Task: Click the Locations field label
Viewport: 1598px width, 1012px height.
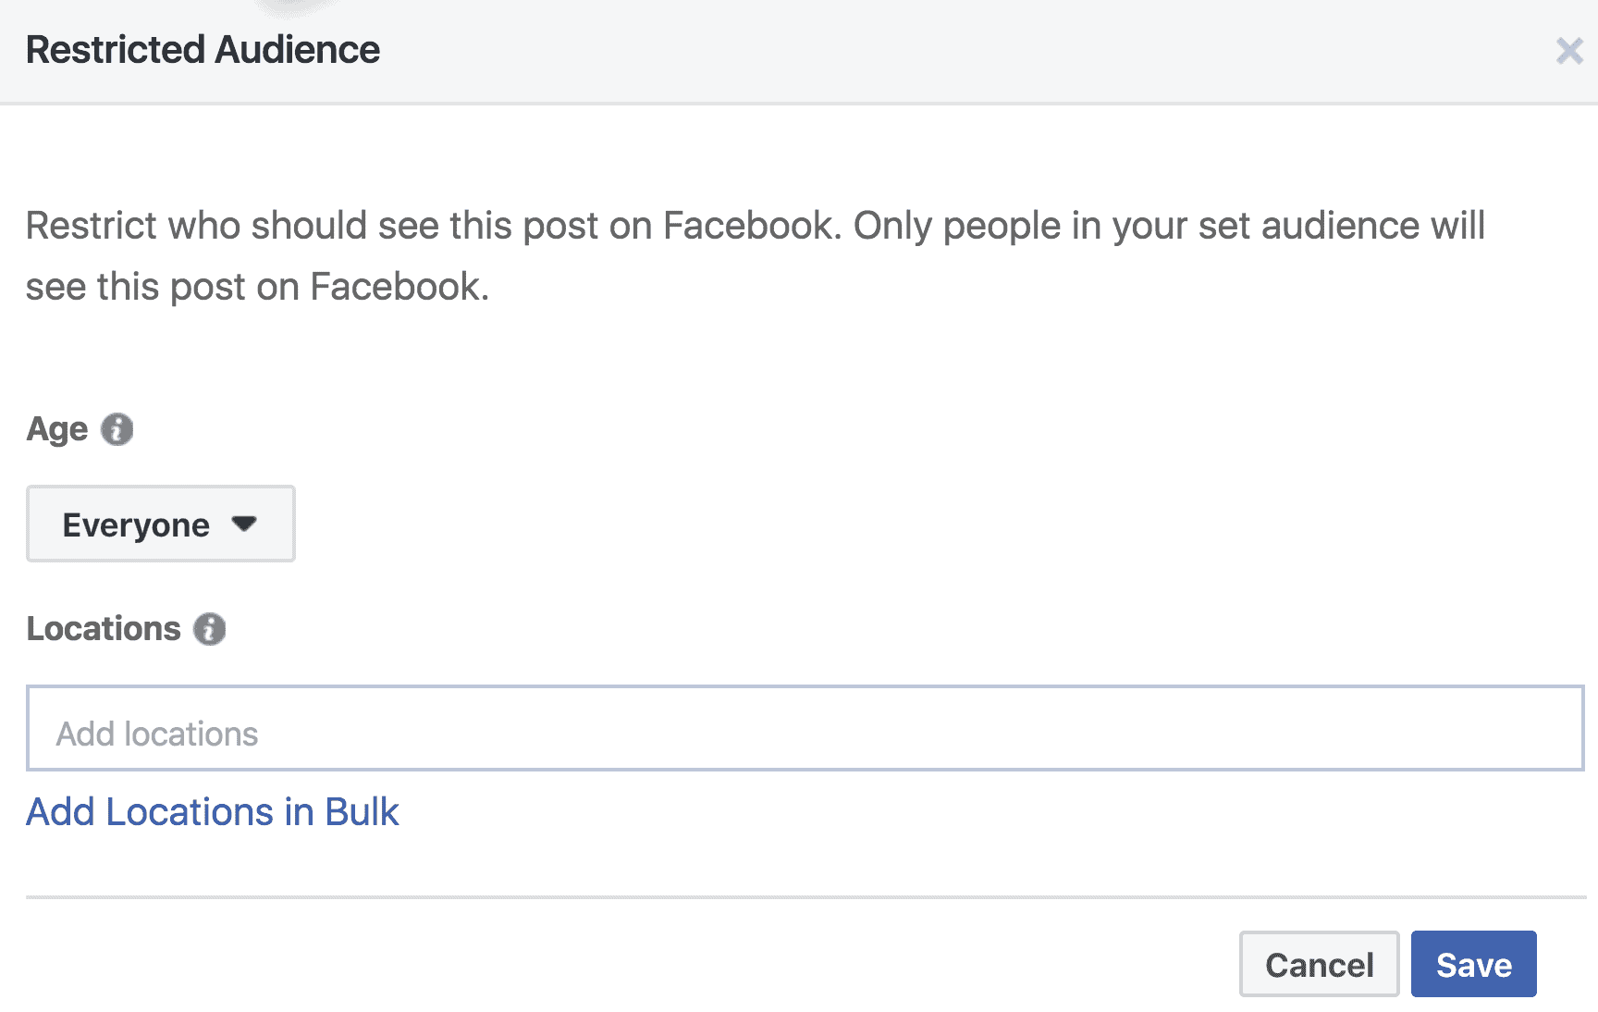Action: (x=104, y=629)
